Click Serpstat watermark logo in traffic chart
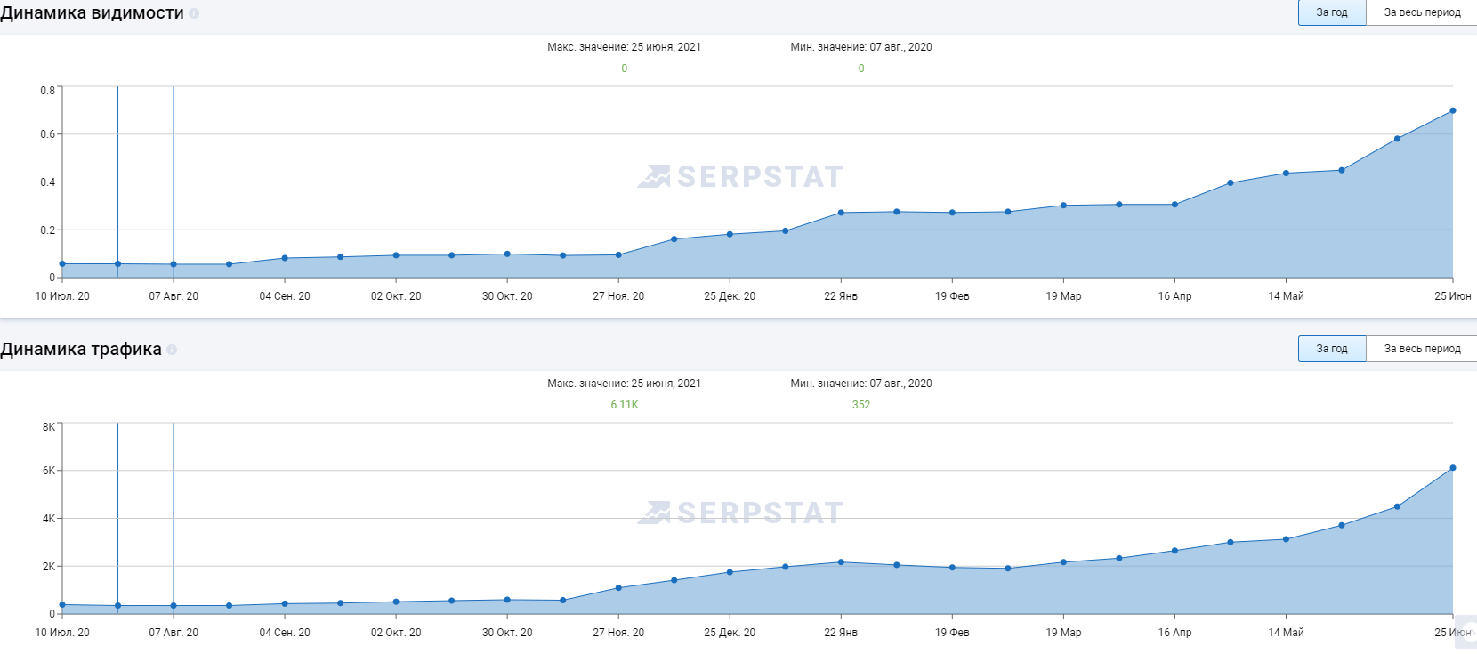The height and width of the screenshot is (654, 1477). tap(740, 513)
